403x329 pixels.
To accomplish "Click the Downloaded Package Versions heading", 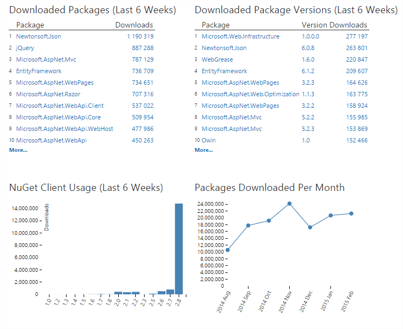I will point(296,10).
